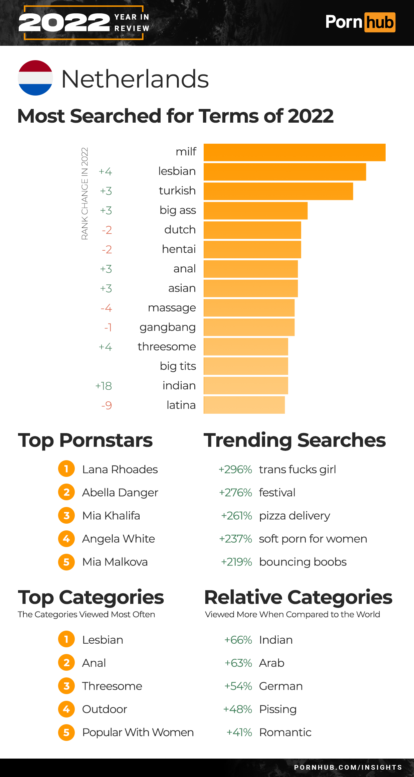Click number 2 badge beside Abella Danger
This screenshot has width=414, height=777.
pyautogui.click(x=66, y=492)
